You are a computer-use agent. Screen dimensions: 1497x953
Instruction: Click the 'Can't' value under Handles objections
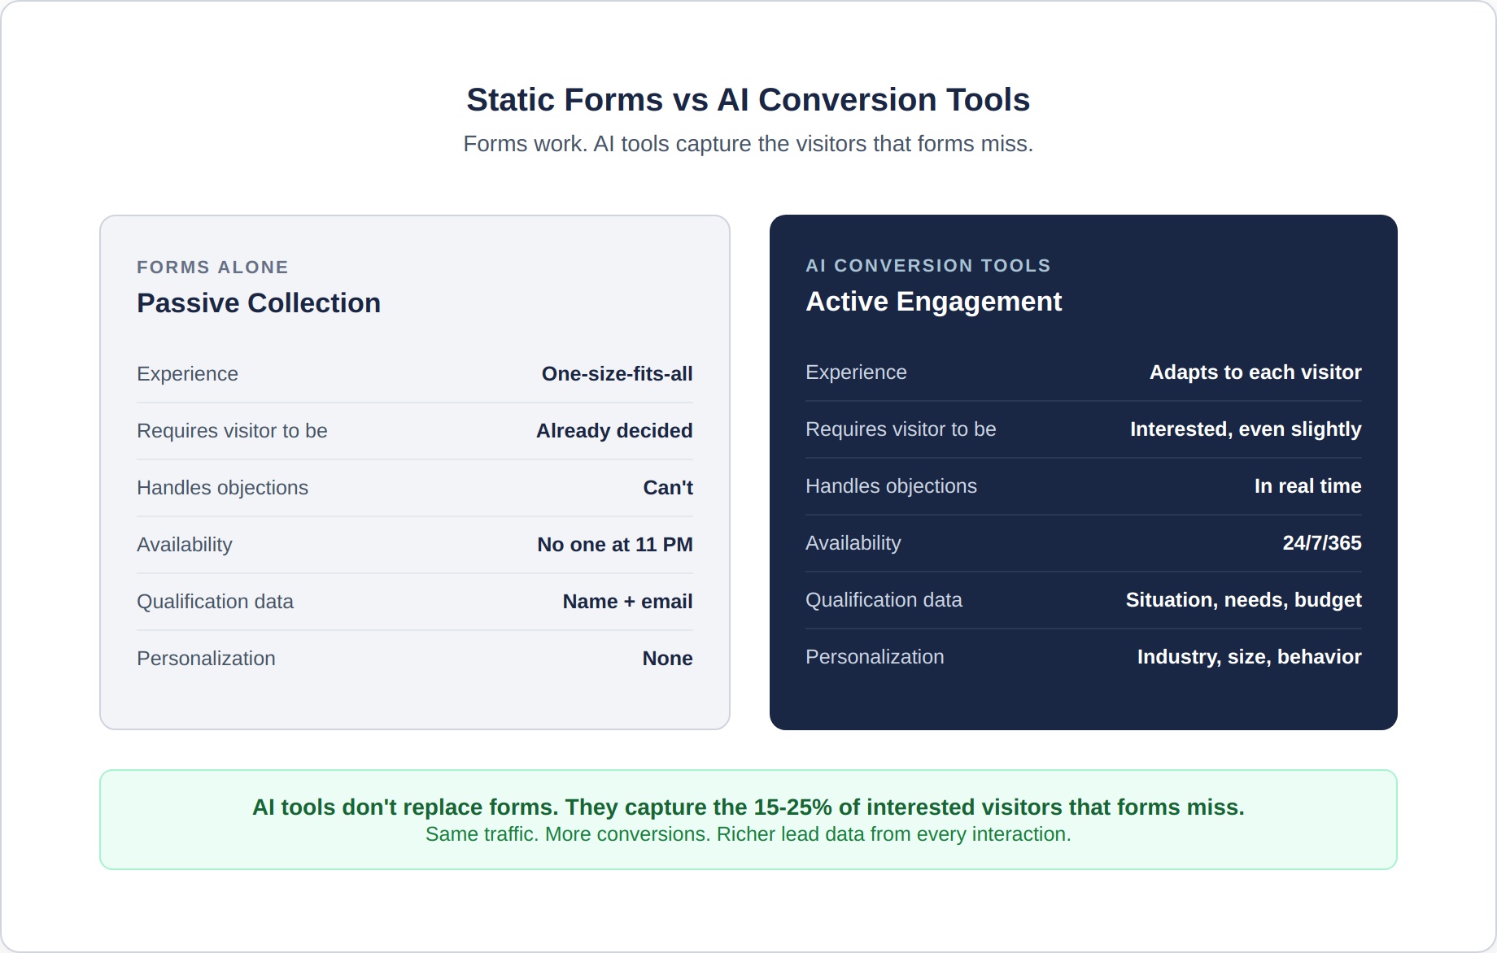click(x=667, y=488)
